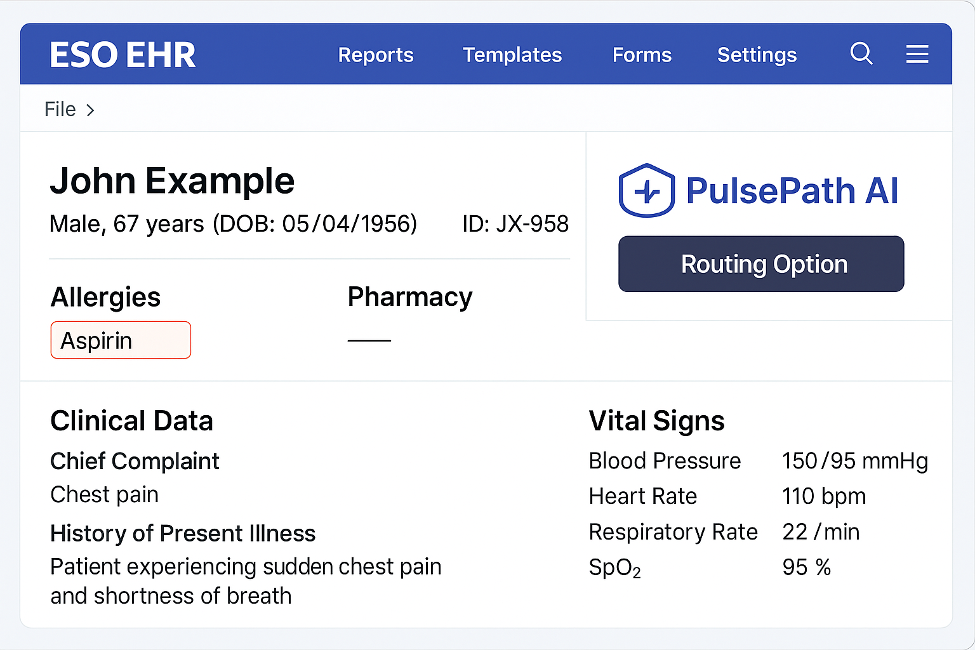Switch to the Templates section
Viewport: 975px width, 650px height.
tap(512, 55)
